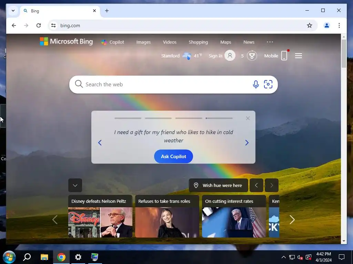Collapse news feed with down chevron
This screenshot has width=353, height=264.
75,185
